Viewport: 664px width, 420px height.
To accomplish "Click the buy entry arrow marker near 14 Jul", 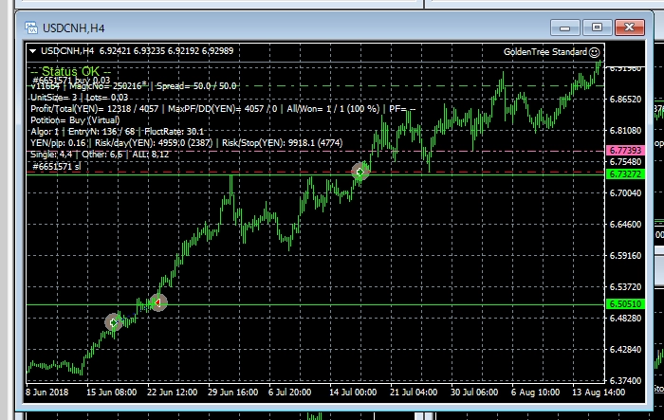I will pyautogui.click(x=360, y=172).
